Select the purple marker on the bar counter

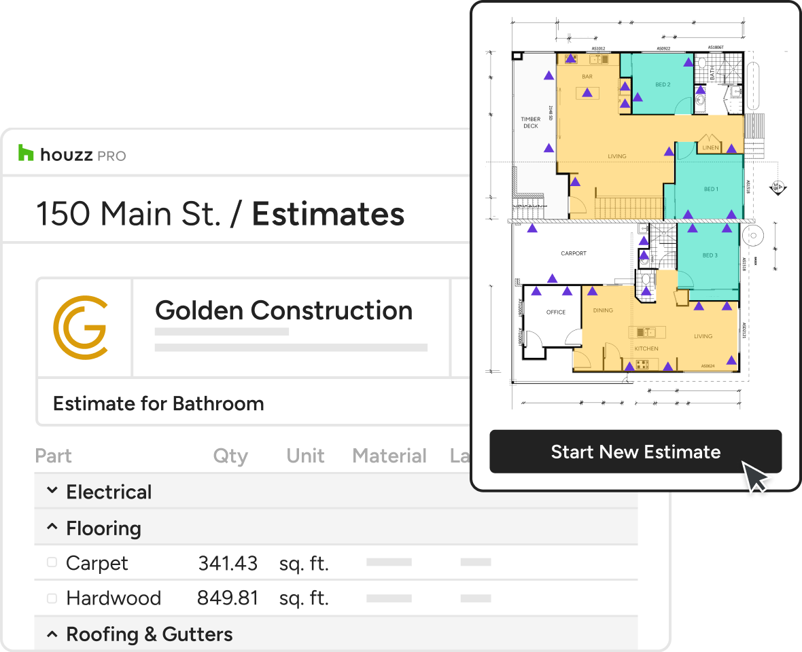[587, 92]
